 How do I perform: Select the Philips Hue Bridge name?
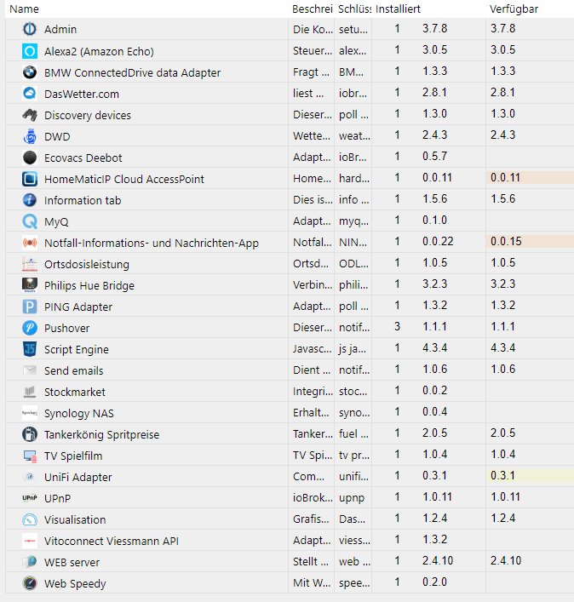[89, 285]
